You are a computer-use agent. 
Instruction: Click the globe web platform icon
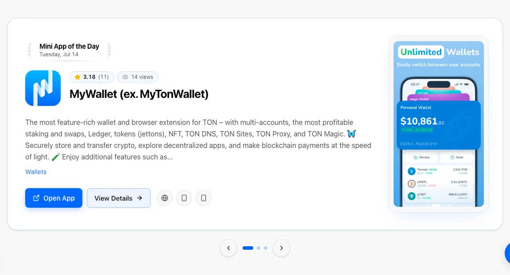[165, 198]
